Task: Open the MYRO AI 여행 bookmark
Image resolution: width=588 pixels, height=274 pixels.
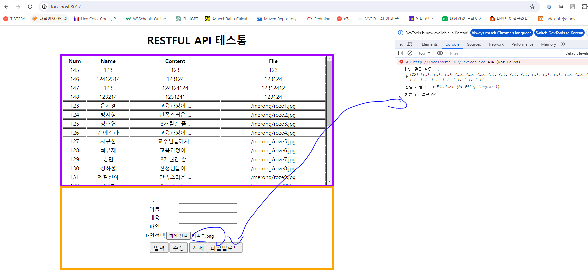Action: (x=379, y=19)
